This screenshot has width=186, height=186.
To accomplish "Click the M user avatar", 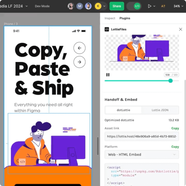I will coord(80,6).
